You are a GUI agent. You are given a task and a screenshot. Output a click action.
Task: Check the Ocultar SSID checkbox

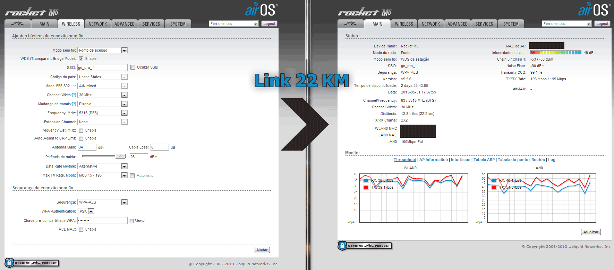133,67
